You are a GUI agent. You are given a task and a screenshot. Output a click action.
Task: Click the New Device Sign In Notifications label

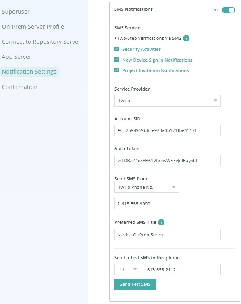coord(157,60)
